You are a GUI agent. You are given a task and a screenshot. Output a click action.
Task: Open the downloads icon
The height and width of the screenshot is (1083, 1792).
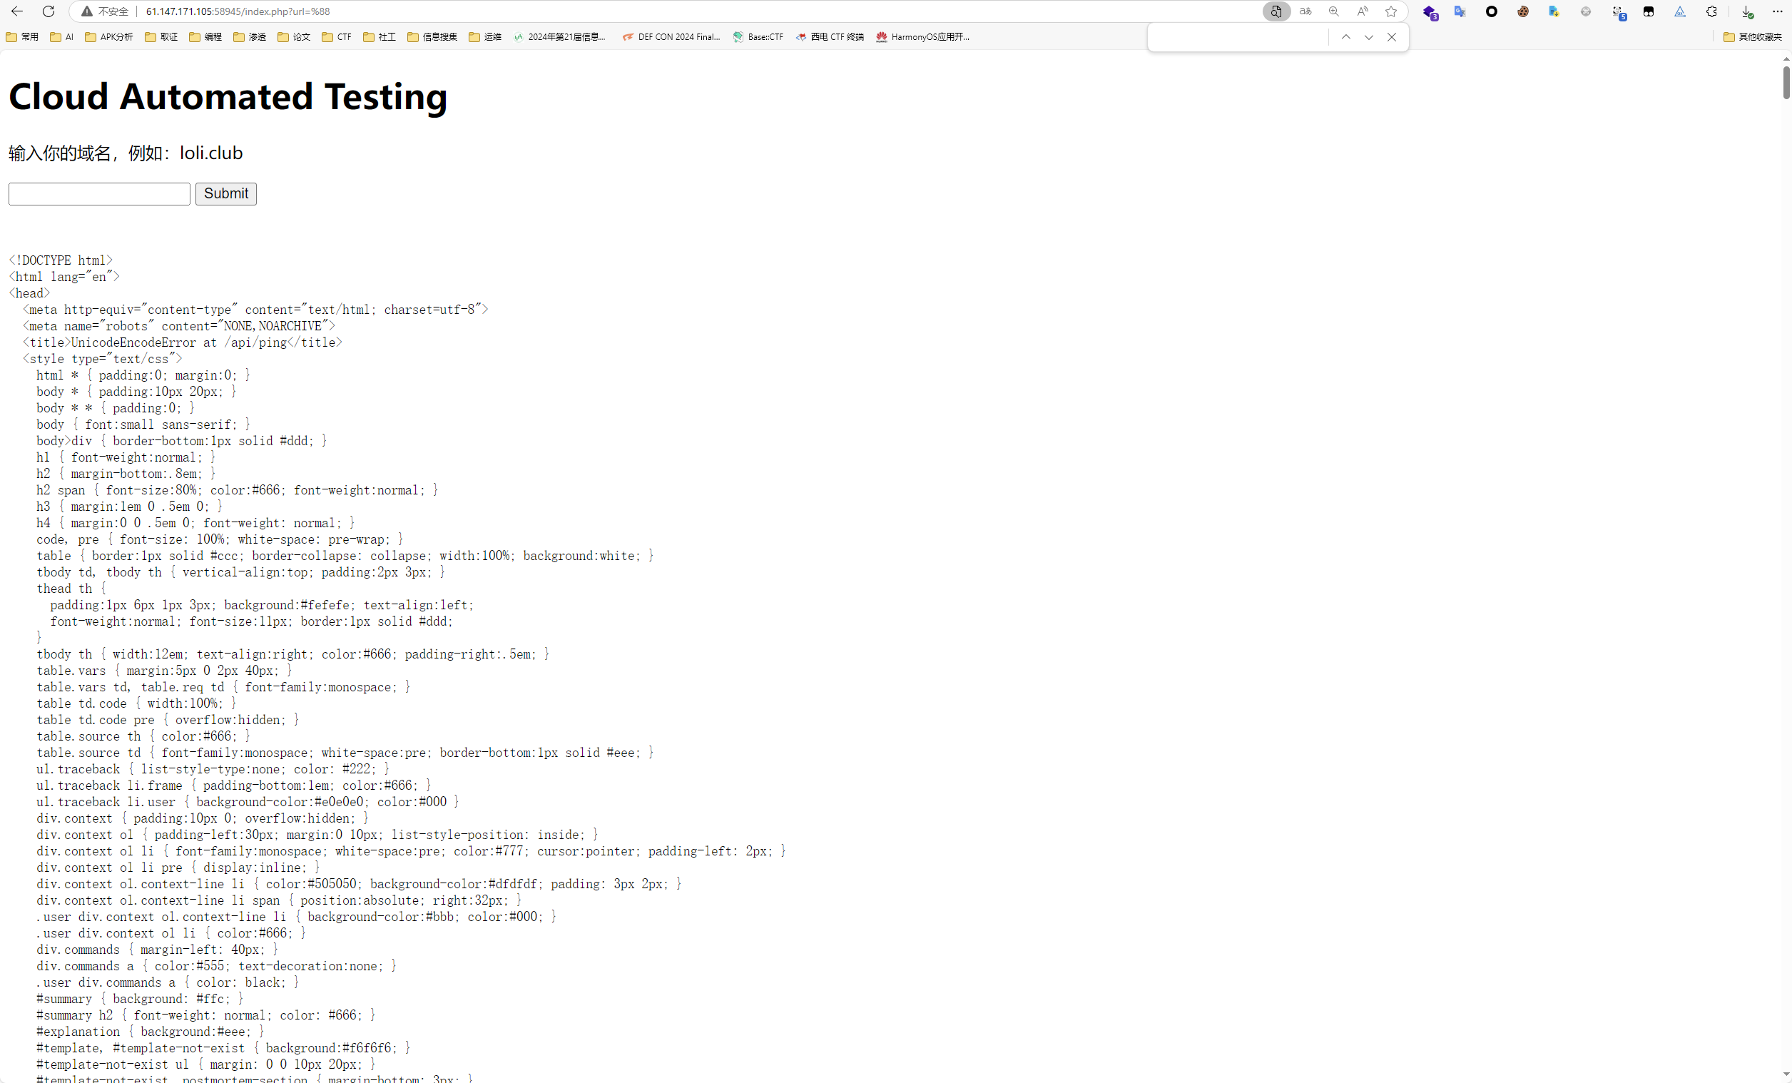(x=1747, y=11)
